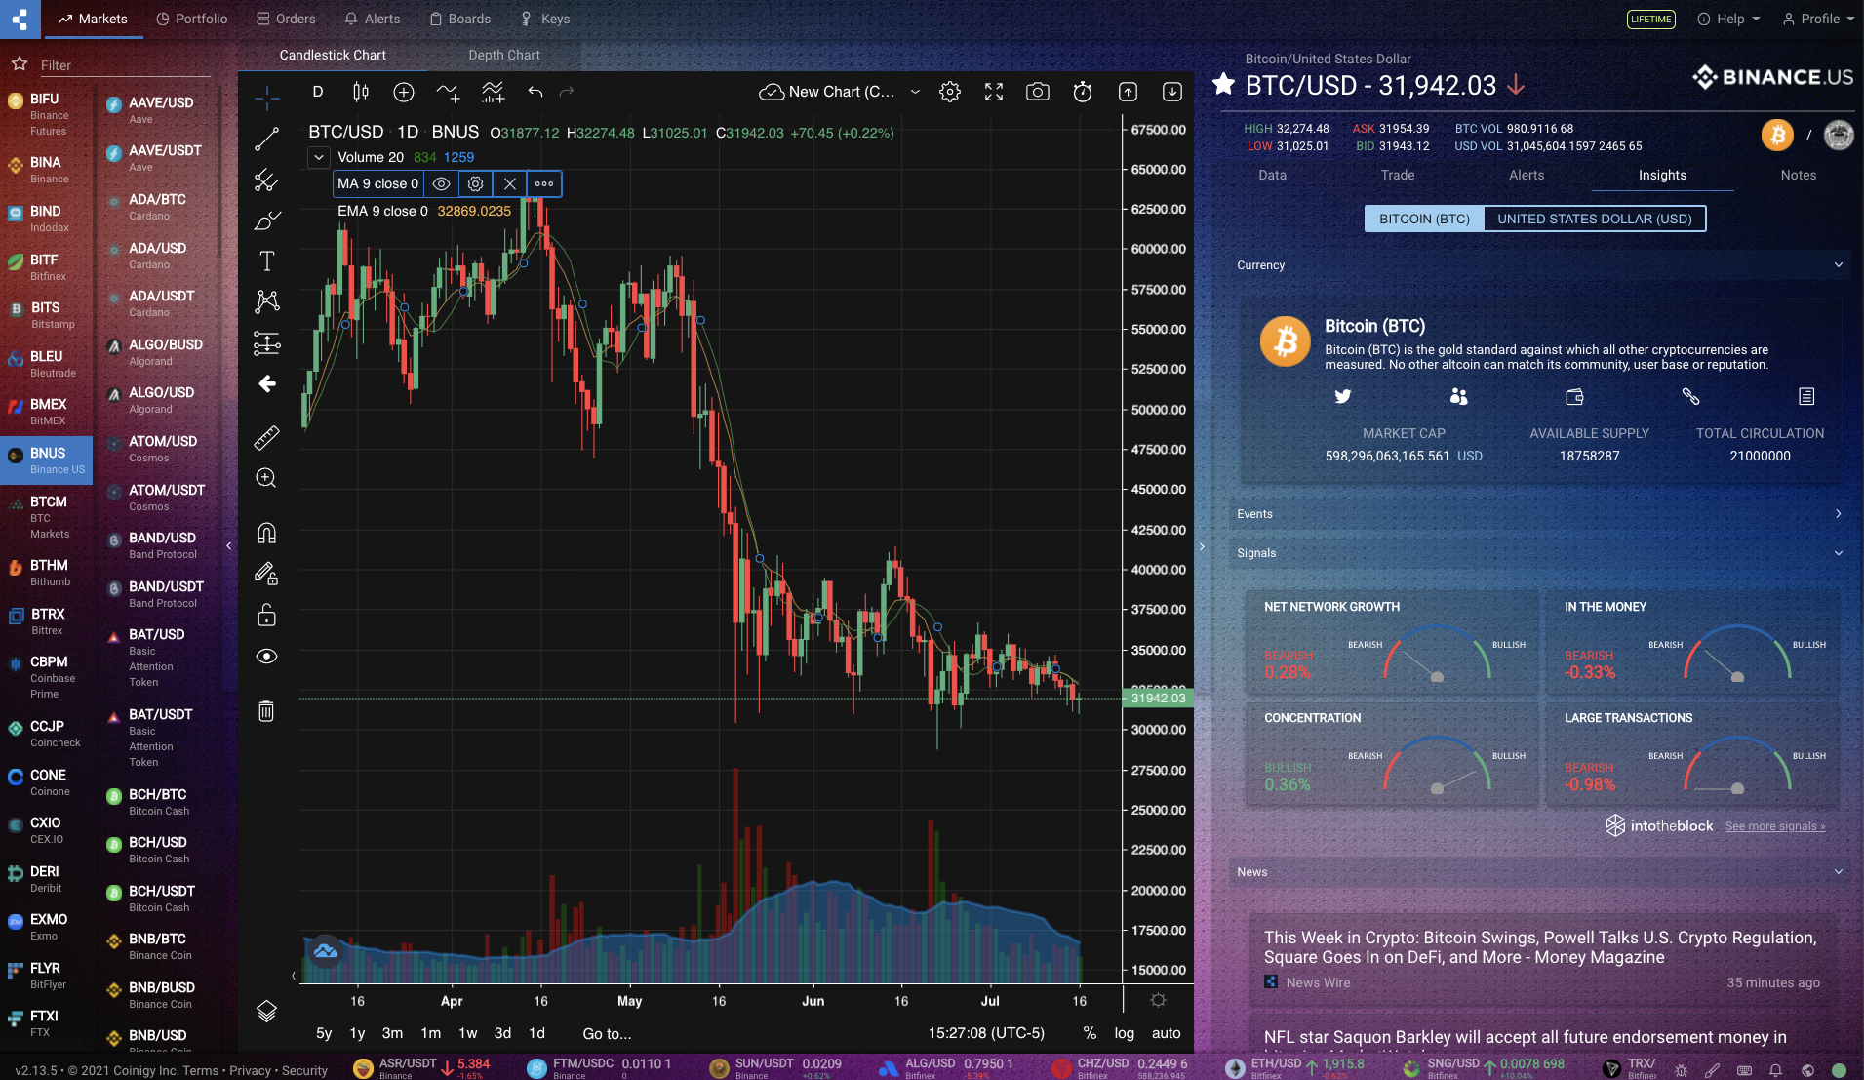Viewport: 1864px width, 1080px height.
Task: Switch to Depth Chart tab
Action: pos(504,55)
